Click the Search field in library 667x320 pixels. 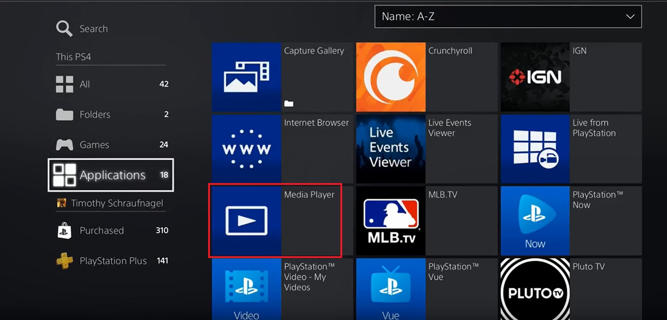click(93, 28)
